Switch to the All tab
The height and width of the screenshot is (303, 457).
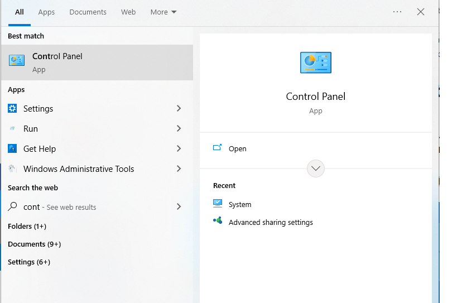coord(19,12)
